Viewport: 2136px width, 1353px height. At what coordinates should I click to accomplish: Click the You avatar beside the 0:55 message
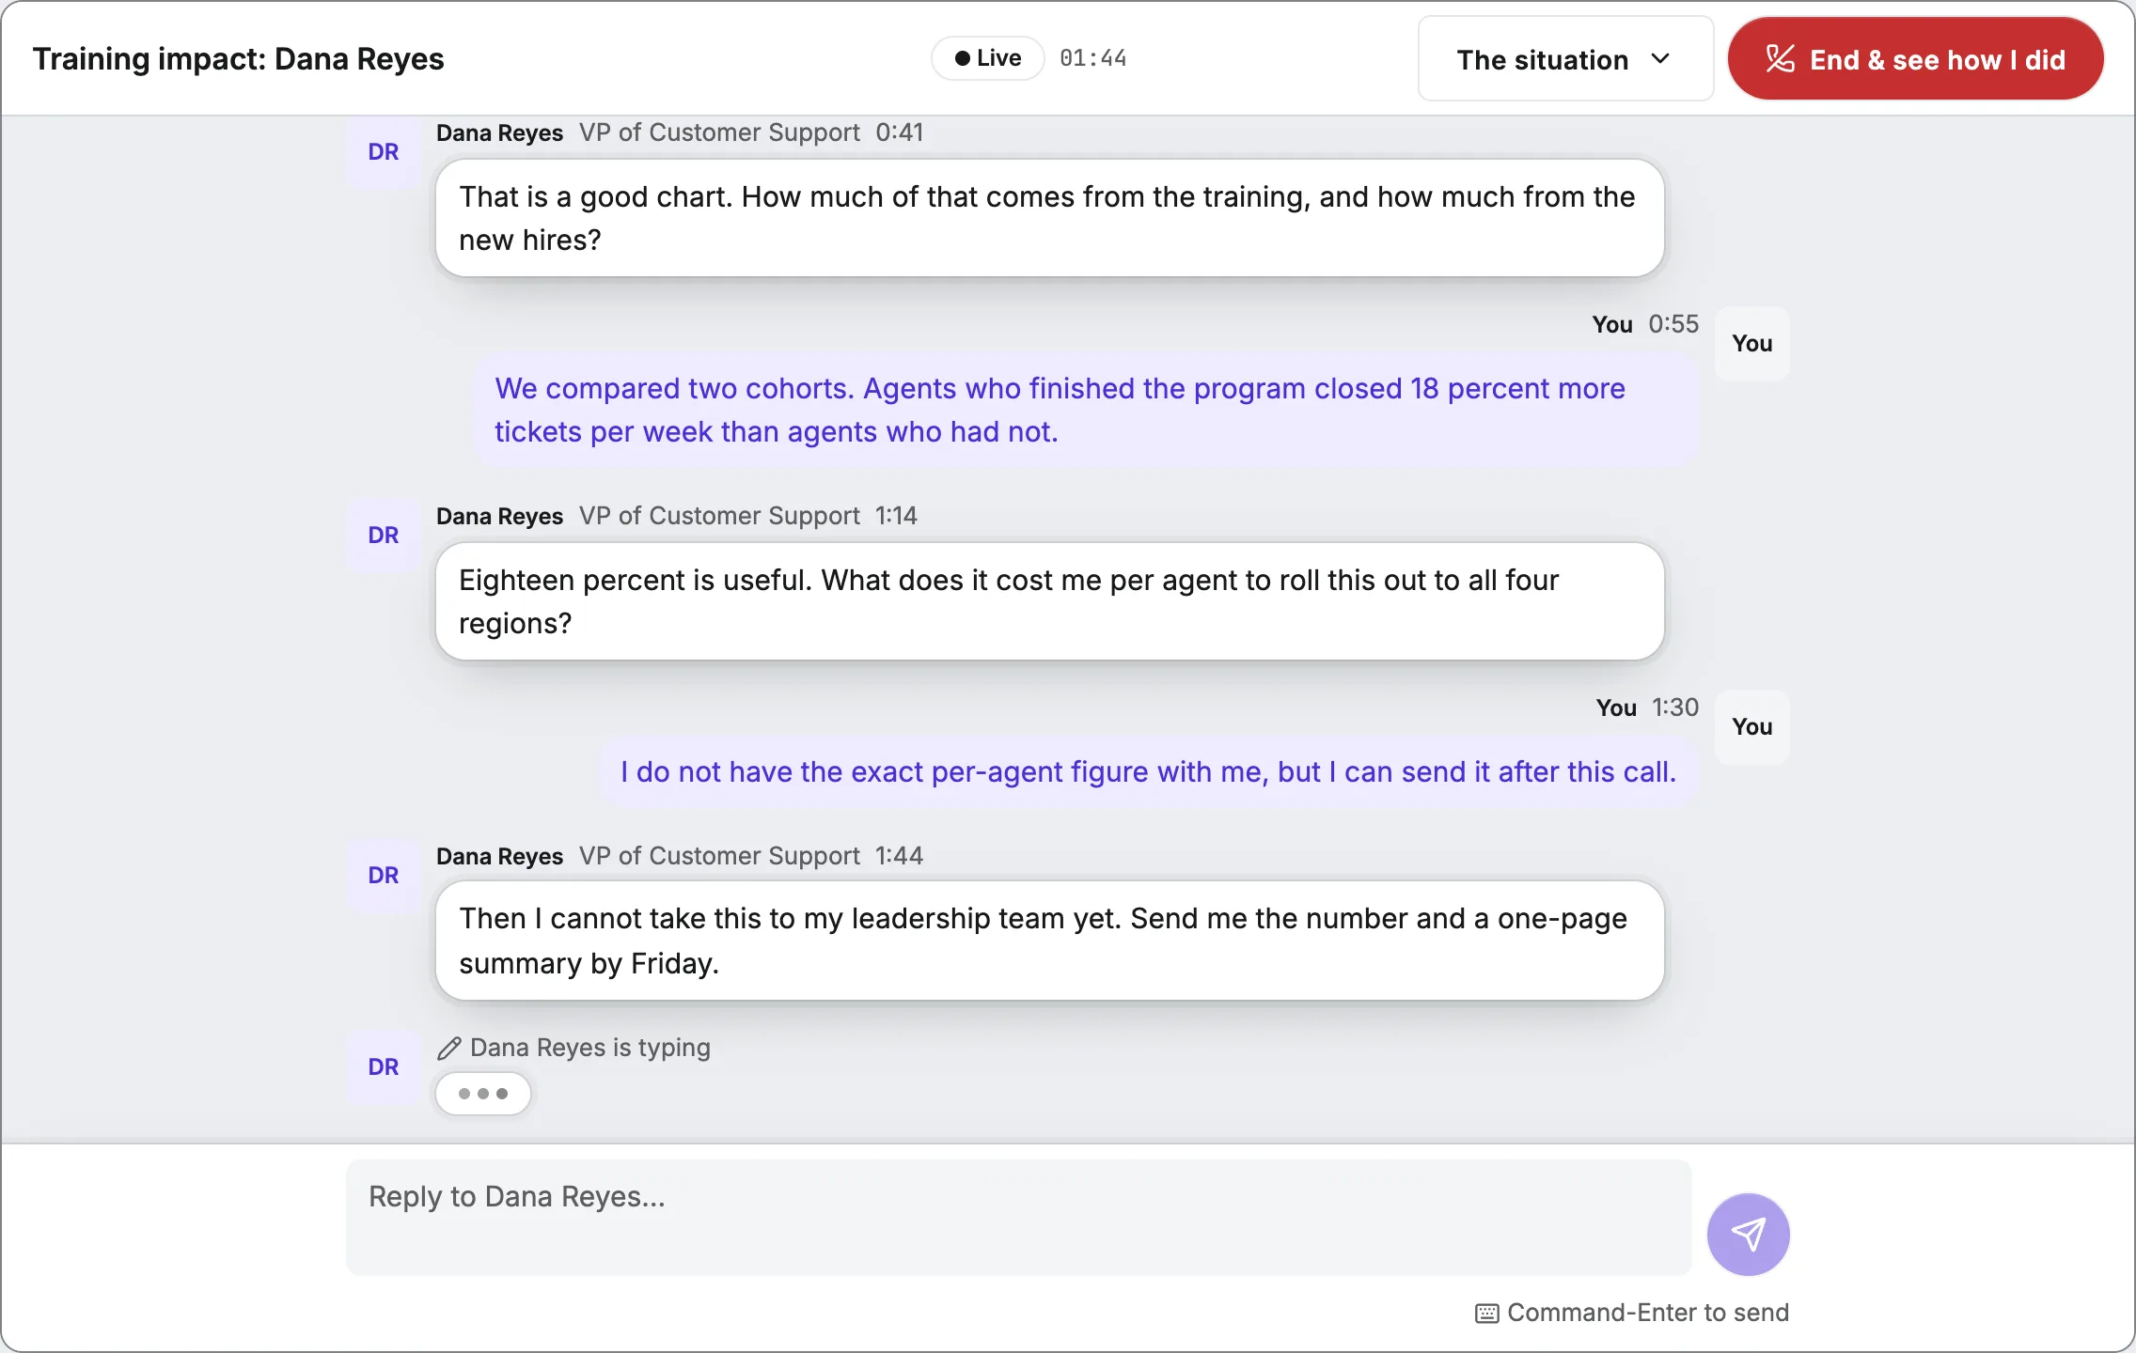click(x=1752, y=344)
